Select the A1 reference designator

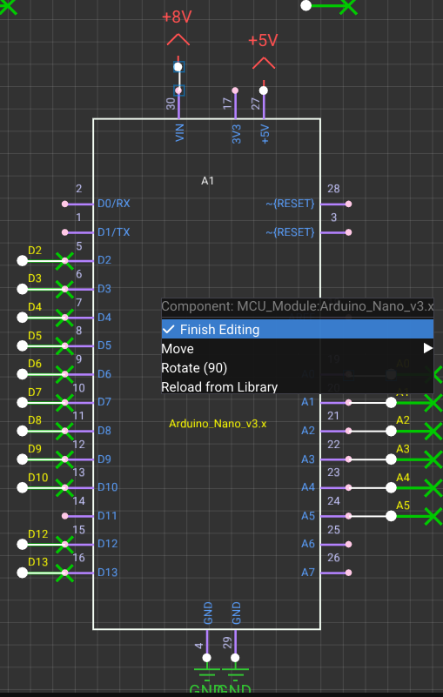point(208,181)
